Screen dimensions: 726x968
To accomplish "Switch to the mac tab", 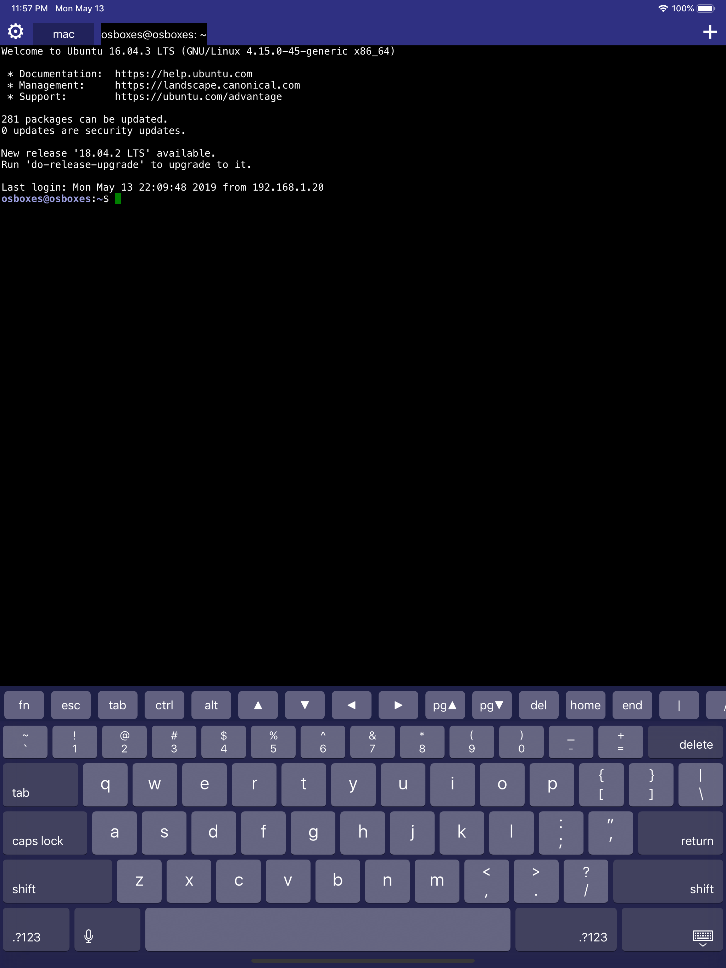I will pyautogui.click(x=63, y=34).
